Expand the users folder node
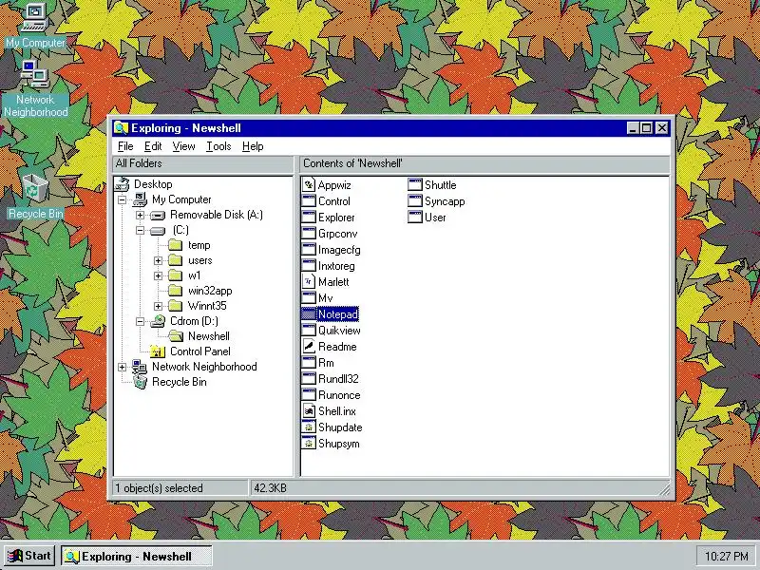This screenshot has height=570, width=760. pyautogui.click(x=158, y=260)
